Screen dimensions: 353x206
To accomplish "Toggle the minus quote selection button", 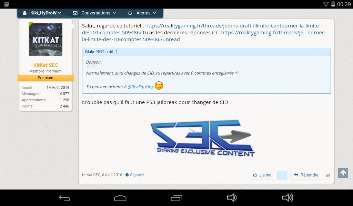I will click(x=282, y=175).
